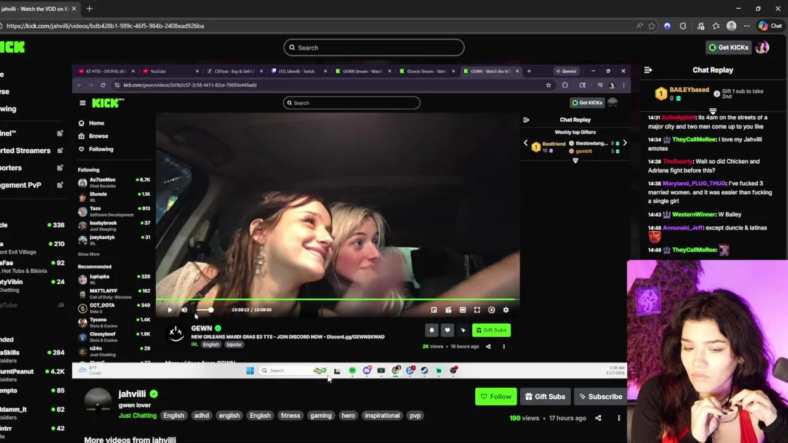Enter fullscreen in embedded video player

(x=477, y=310)
